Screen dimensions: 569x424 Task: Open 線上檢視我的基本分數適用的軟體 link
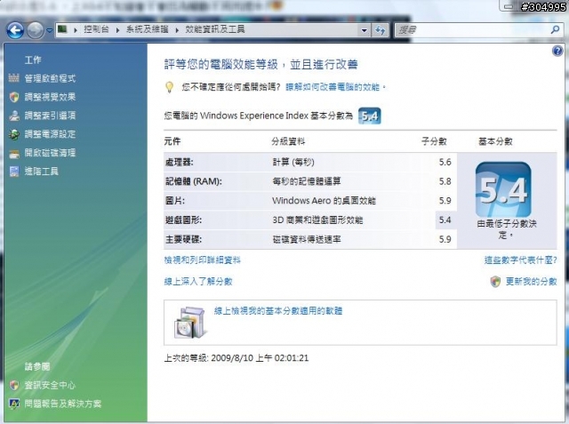[278, 311]
